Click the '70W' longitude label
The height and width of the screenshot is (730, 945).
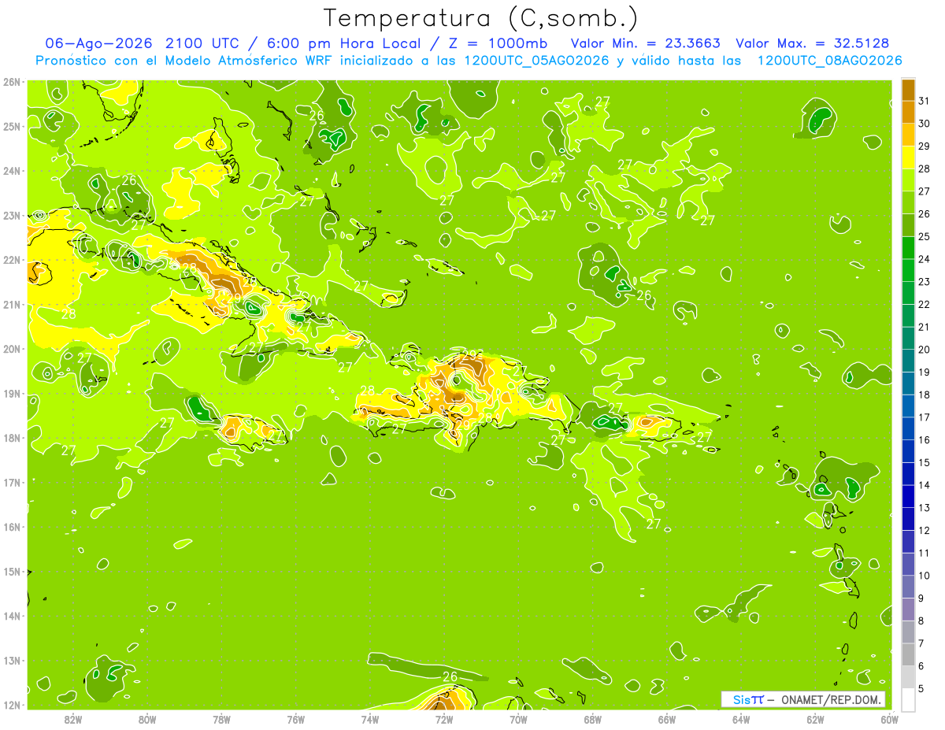pos(518,719)
